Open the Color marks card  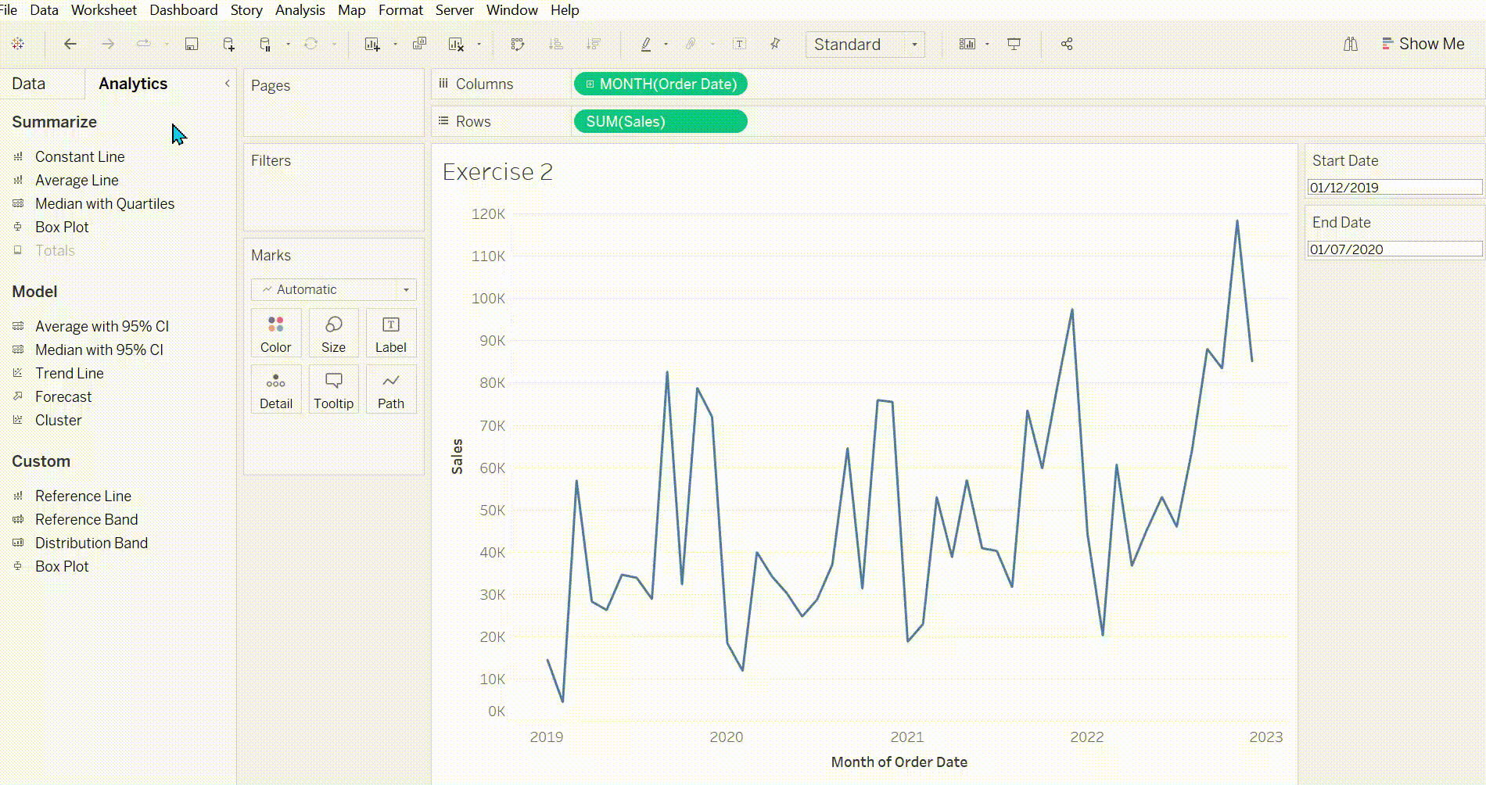coord(276,333)
